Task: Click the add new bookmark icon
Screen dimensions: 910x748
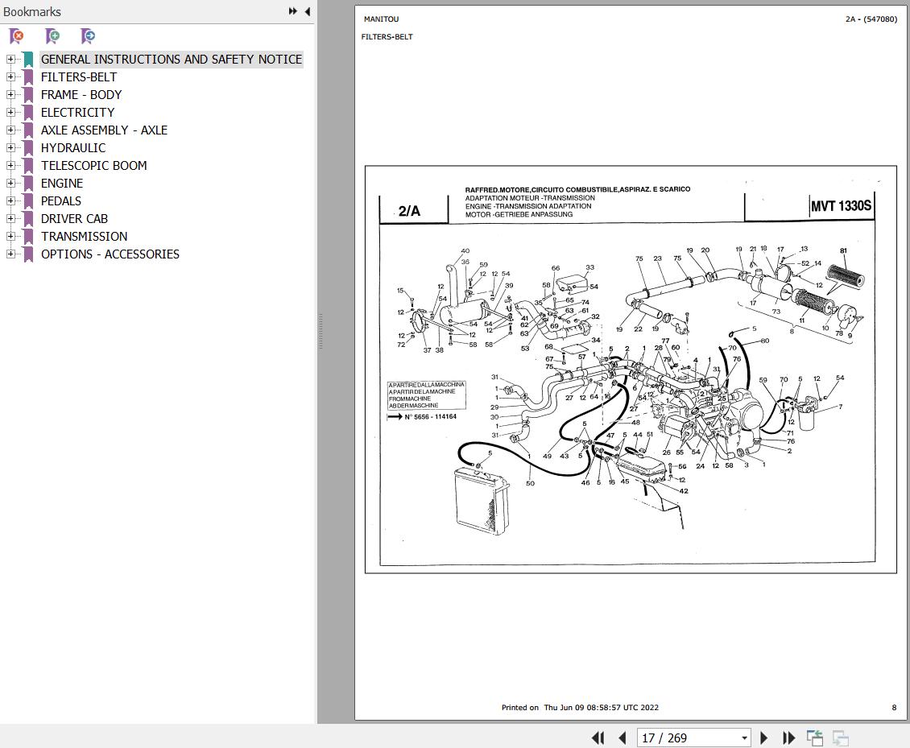Action: 52,36
